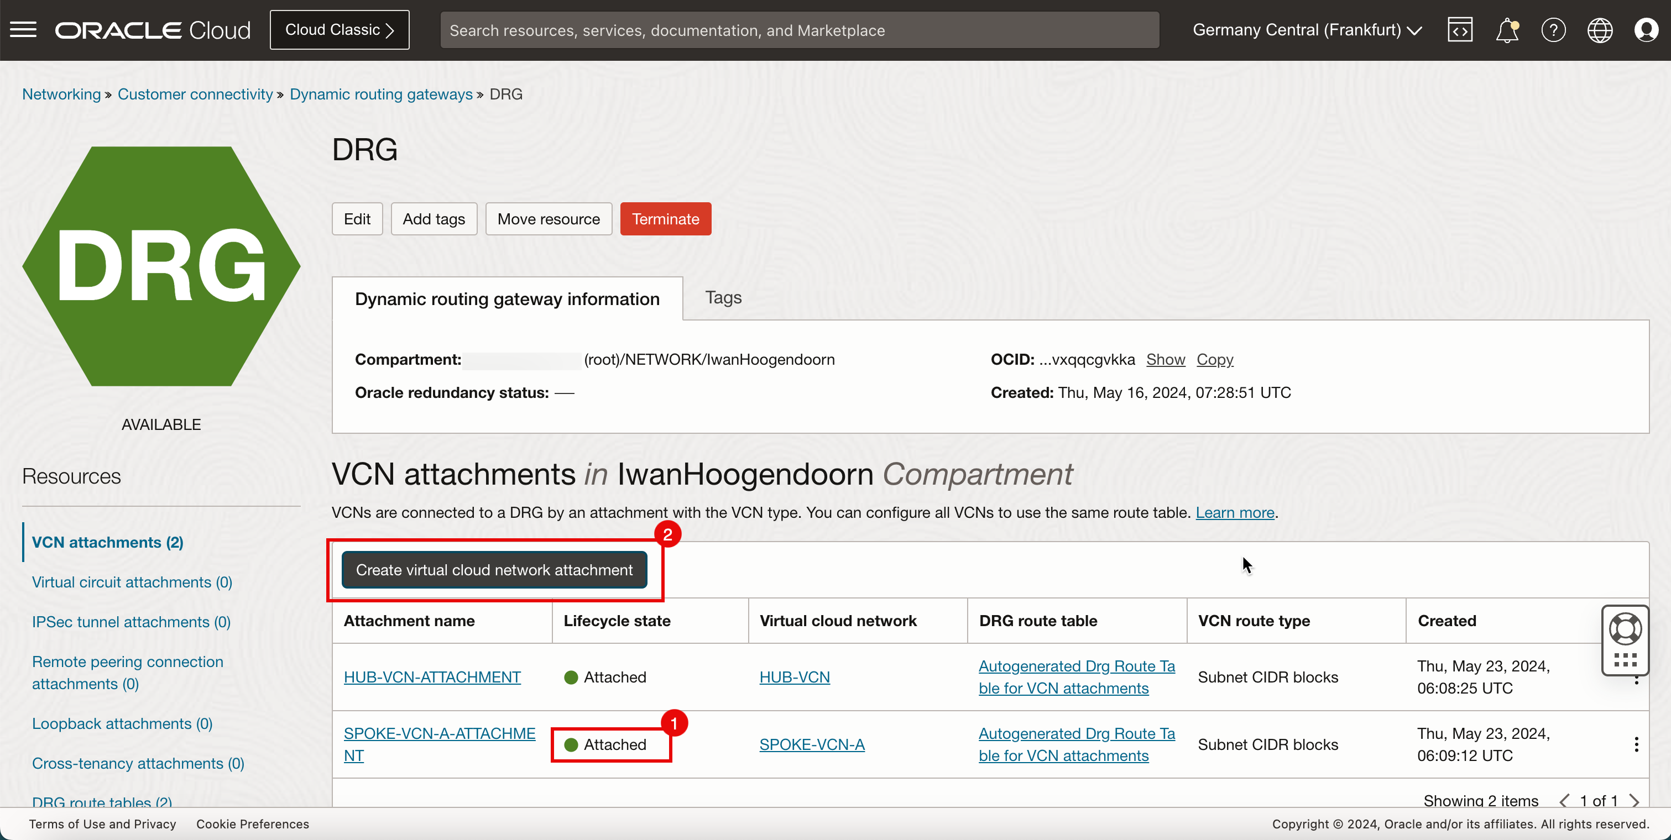Click the HUB-VCN link

792,676
